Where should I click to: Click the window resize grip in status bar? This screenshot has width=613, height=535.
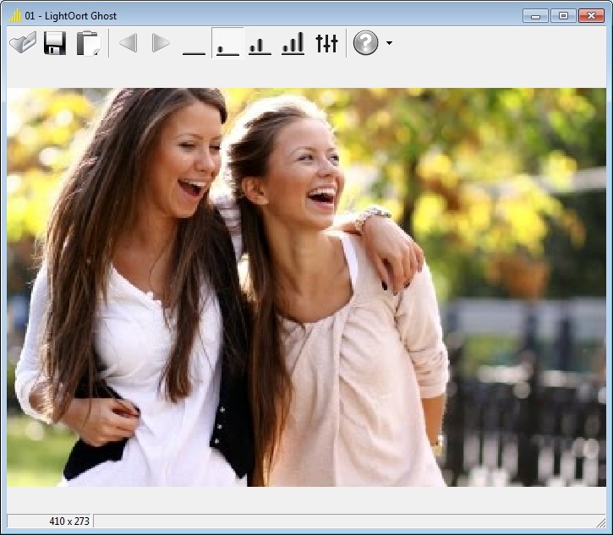601,522
